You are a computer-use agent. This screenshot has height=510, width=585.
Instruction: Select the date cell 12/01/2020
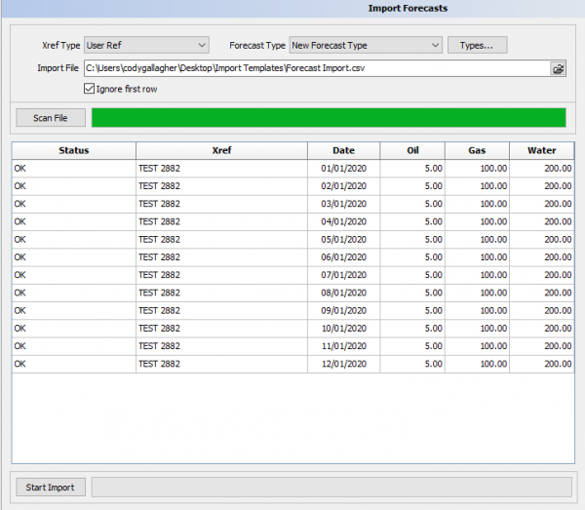[343, 364]
